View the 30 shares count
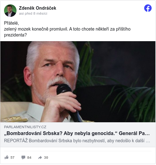 pyautogui.click(x=46, y=158)
